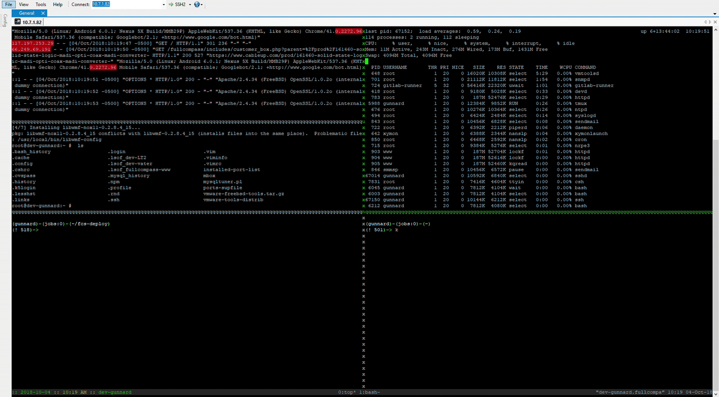This screenshot has height=397, width=719.
Task: Click the scrollbar down arrow at bottom right
Action: pos(715,394)
